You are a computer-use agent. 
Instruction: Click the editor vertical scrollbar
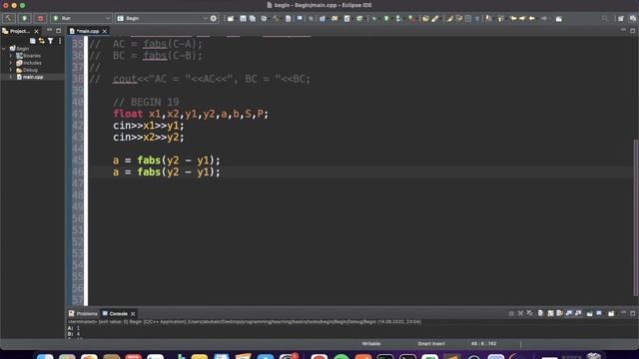[x=636, y=217]
